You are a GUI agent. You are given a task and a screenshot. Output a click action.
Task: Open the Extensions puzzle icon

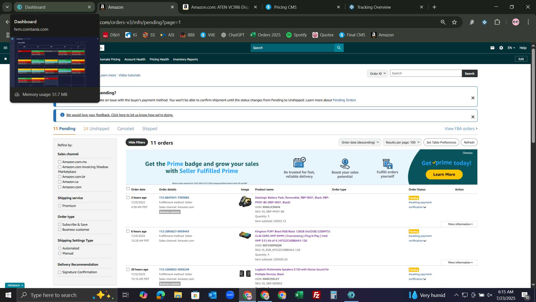(497, 22)
